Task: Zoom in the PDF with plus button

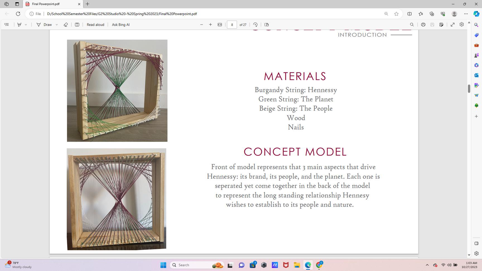Action: click(211, 25)
